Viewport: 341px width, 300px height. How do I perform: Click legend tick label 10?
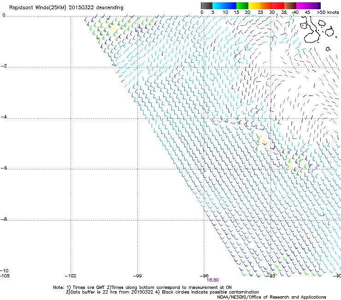coord(225,12)
